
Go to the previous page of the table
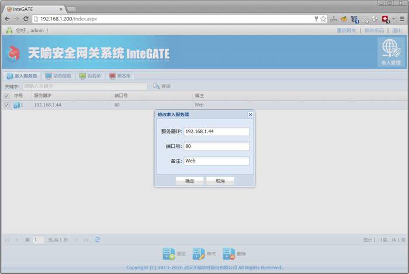pos(17,240)
